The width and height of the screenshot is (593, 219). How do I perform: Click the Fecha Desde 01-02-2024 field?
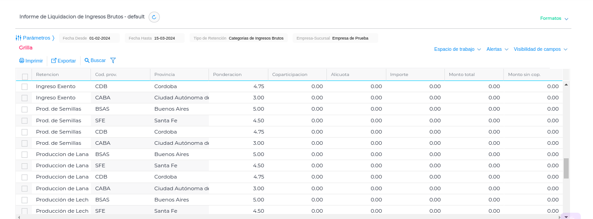[89, 38]
